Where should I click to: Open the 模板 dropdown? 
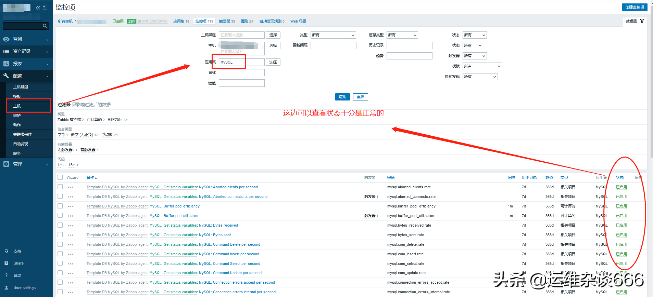pyautogui.click(x=482, y=66)
